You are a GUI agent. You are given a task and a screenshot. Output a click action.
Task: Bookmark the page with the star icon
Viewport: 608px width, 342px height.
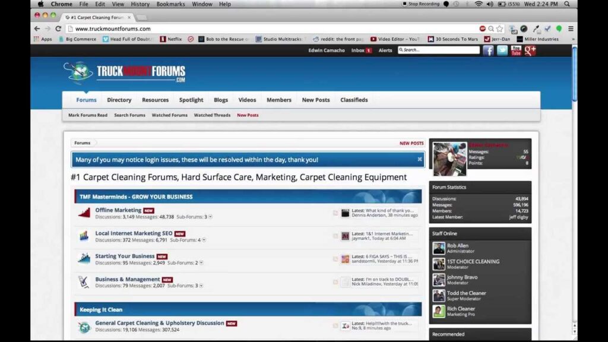[500, 28]
